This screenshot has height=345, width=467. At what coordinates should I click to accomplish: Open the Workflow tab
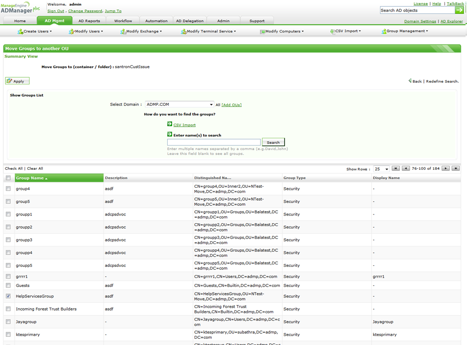[x=123, y=21]
